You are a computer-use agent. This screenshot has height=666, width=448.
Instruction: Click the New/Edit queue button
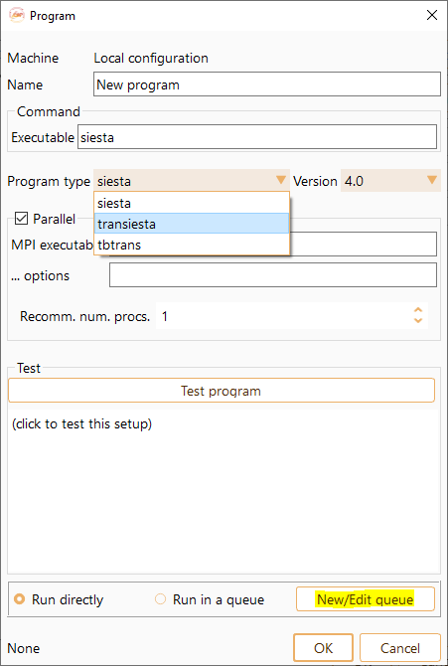click(366, 599)
